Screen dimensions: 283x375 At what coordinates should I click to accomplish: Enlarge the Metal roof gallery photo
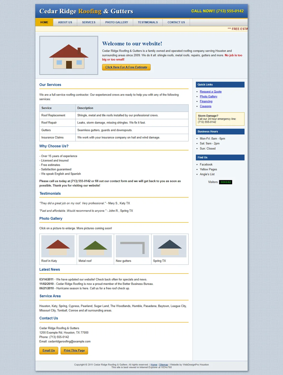pos(95,246)
